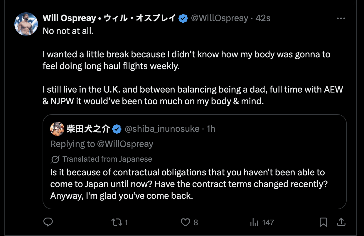This screenshot has height=236, width=364.
Task: Click the share upload arrow icon
Action: point(341,222)
